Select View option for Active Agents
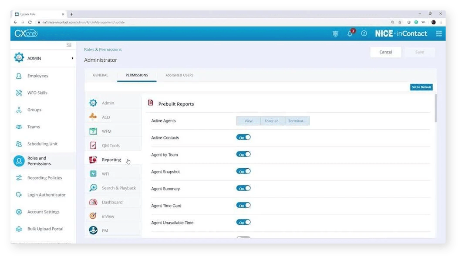 [x=249, y=121]
